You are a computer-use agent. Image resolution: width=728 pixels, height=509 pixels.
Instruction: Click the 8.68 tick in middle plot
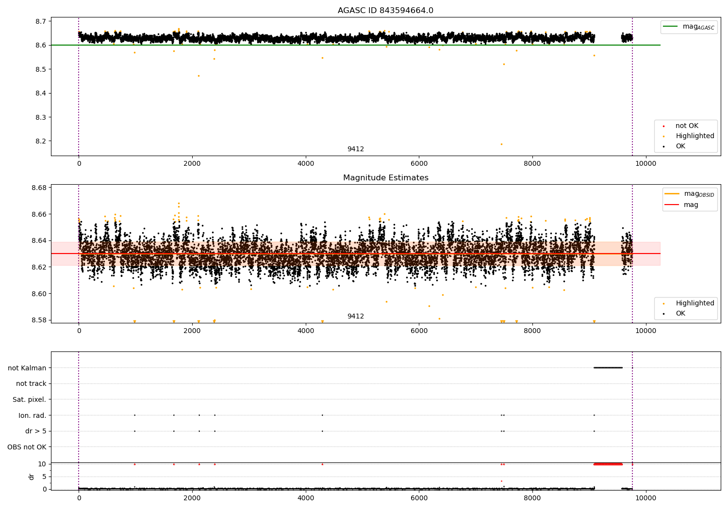click(x=39, y=188)
